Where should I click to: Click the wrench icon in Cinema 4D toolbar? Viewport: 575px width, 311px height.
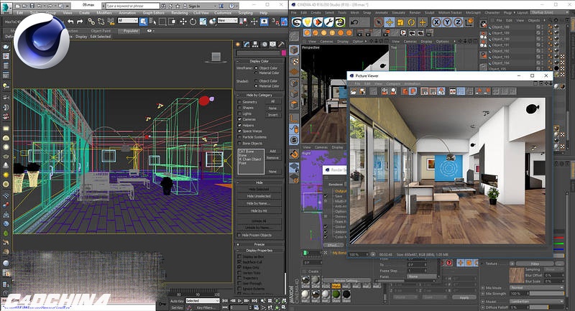[329, 22]
